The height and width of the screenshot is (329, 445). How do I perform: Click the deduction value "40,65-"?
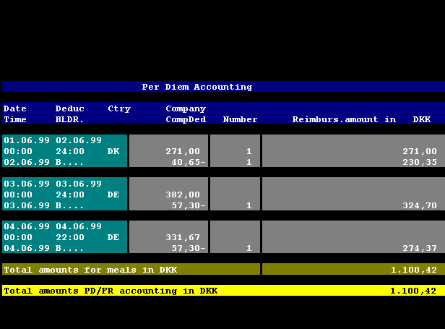pos(189,162)
